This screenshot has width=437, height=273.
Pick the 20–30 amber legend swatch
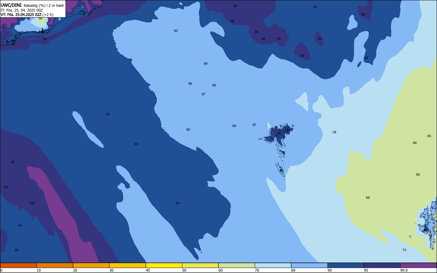coord(91,265)
